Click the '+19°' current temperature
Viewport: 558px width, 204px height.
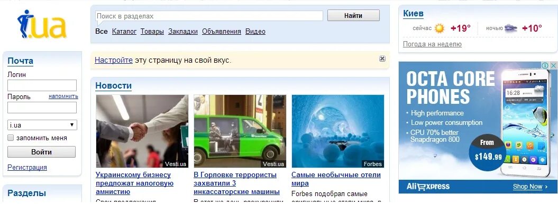coord(461,28)
